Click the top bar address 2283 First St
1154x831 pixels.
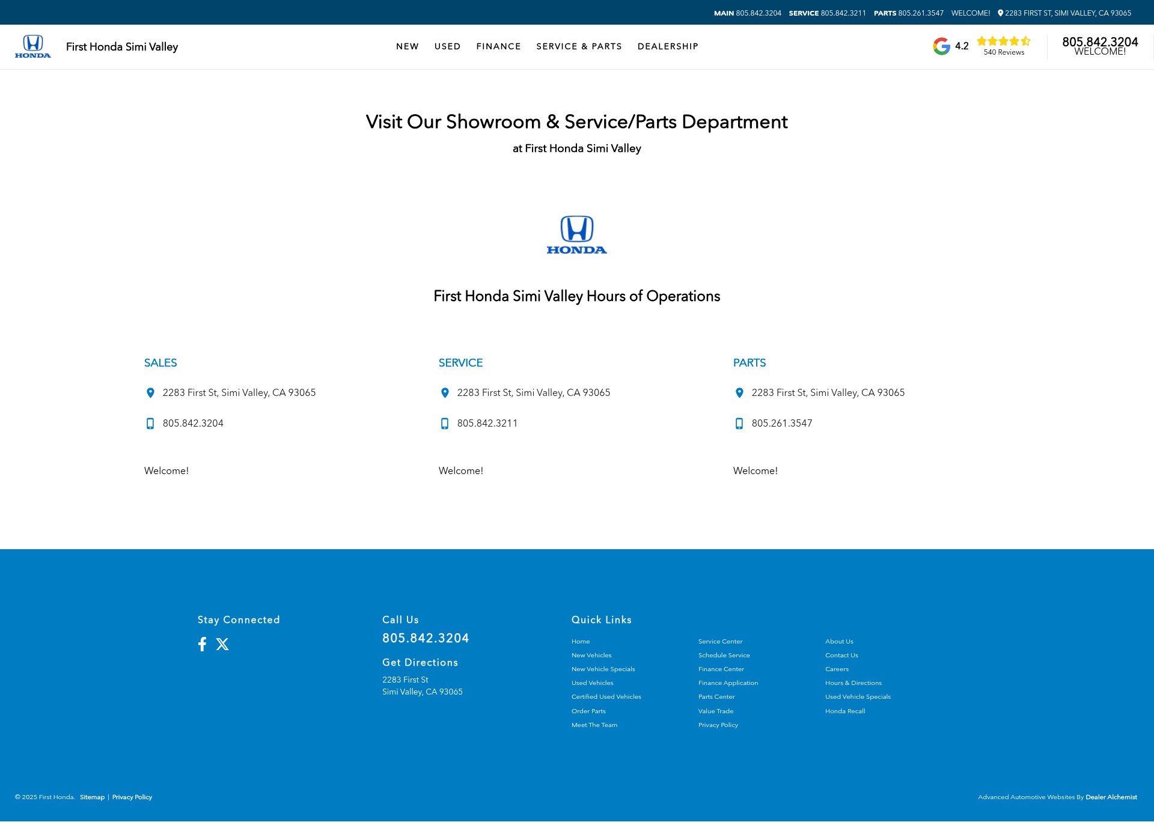tap(1068, 13)
